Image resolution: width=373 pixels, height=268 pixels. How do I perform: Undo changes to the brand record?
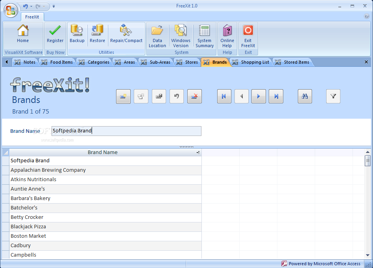coord(177,96)
